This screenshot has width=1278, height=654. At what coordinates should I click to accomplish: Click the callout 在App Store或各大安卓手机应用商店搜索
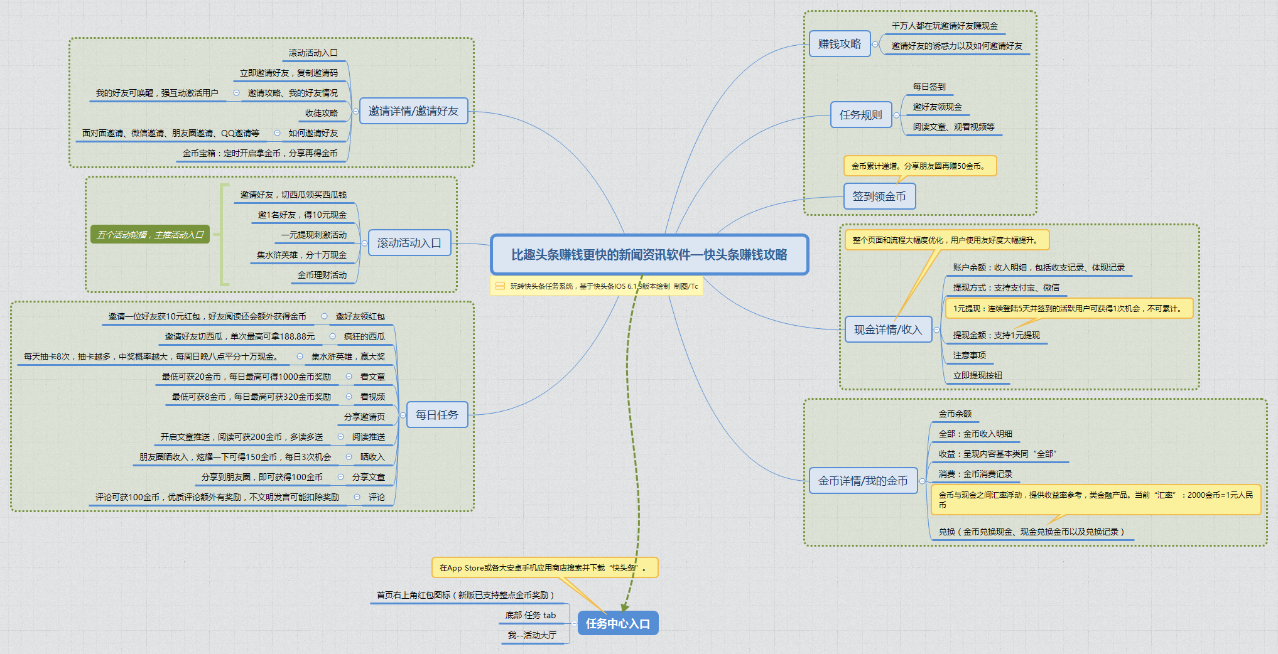coord(545,568)
